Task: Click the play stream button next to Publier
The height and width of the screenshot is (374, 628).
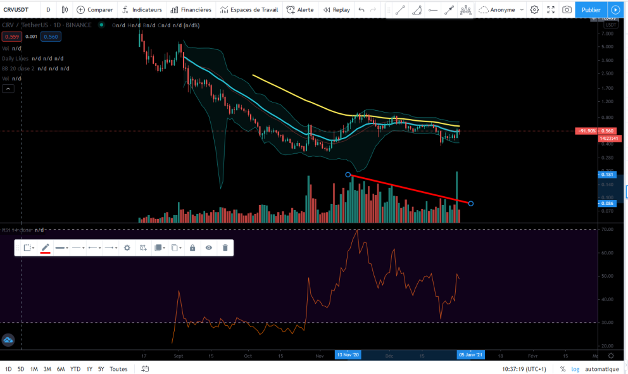Action: pyautogui.click(x=615, y=9)
